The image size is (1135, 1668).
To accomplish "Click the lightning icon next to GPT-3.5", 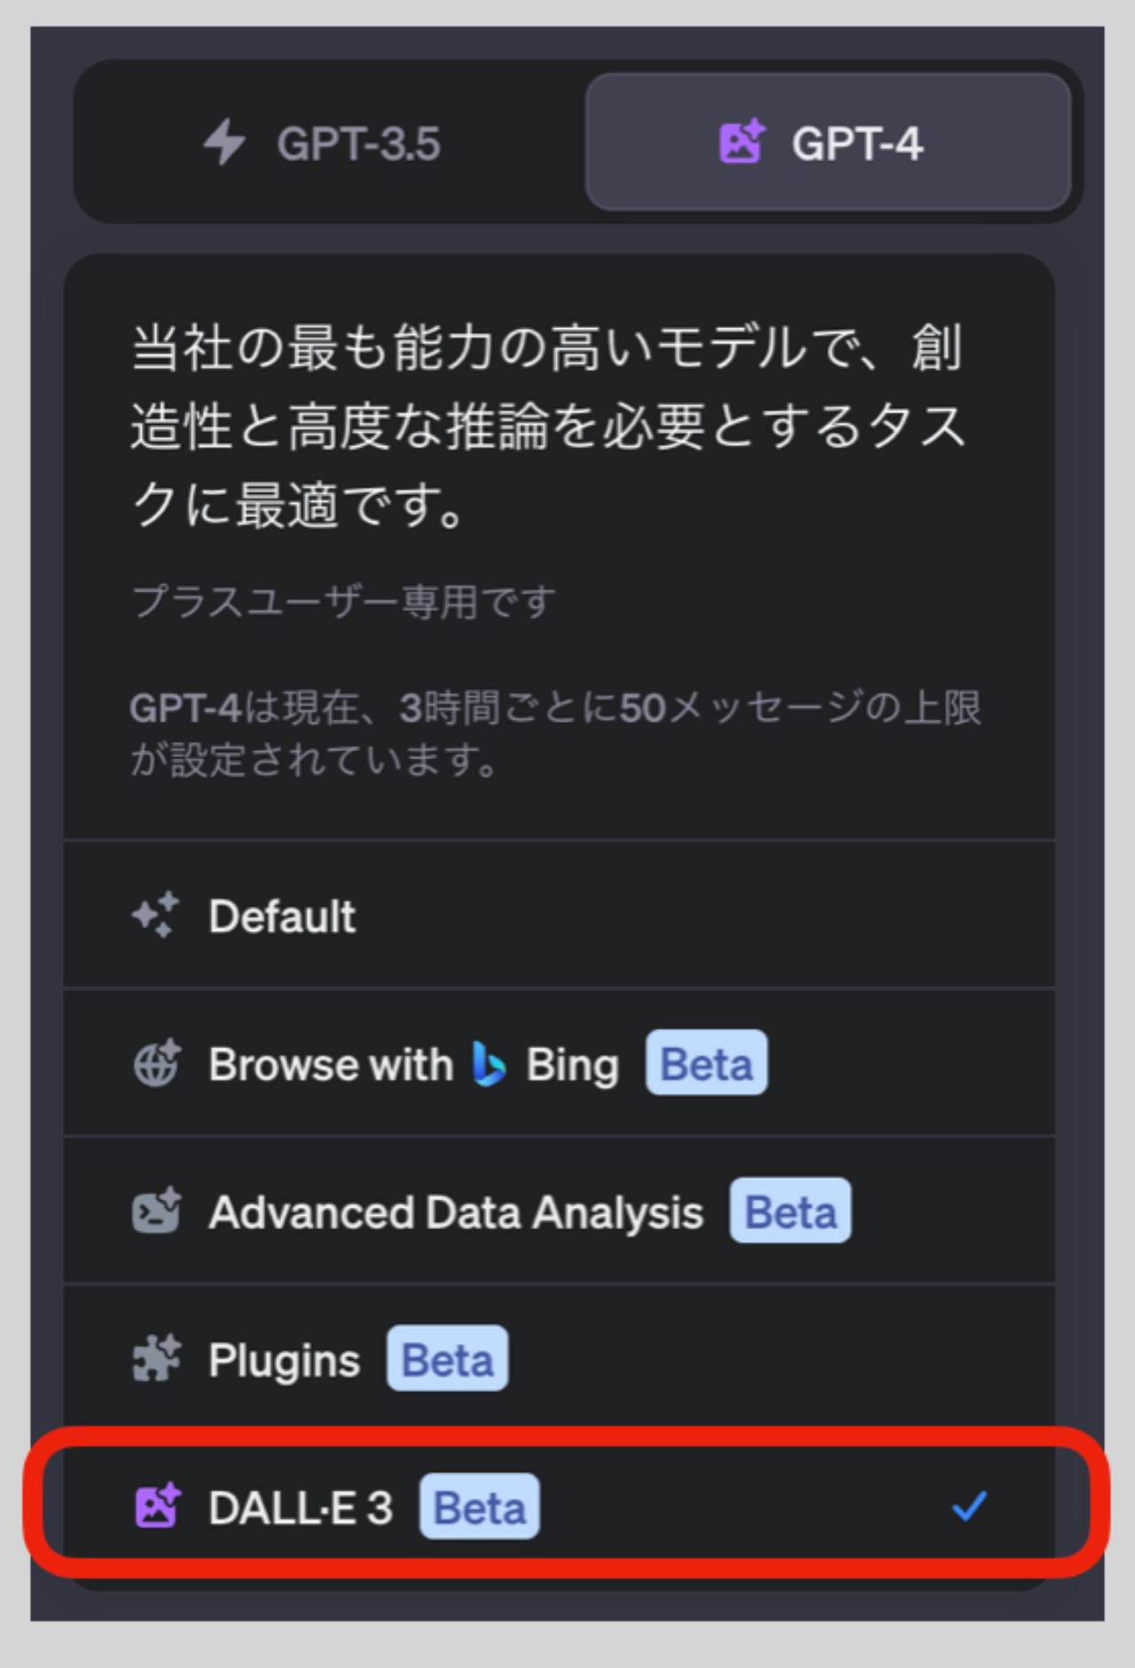I will pos(226,142).
